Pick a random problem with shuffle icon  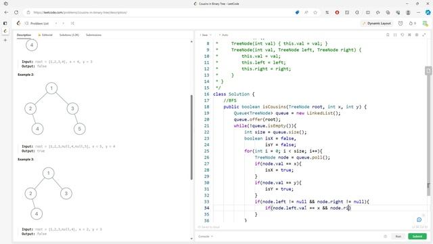click(x=72, y=24)
